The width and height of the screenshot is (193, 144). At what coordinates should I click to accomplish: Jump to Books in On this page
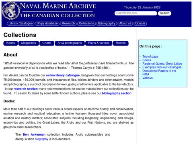[147, 60]
